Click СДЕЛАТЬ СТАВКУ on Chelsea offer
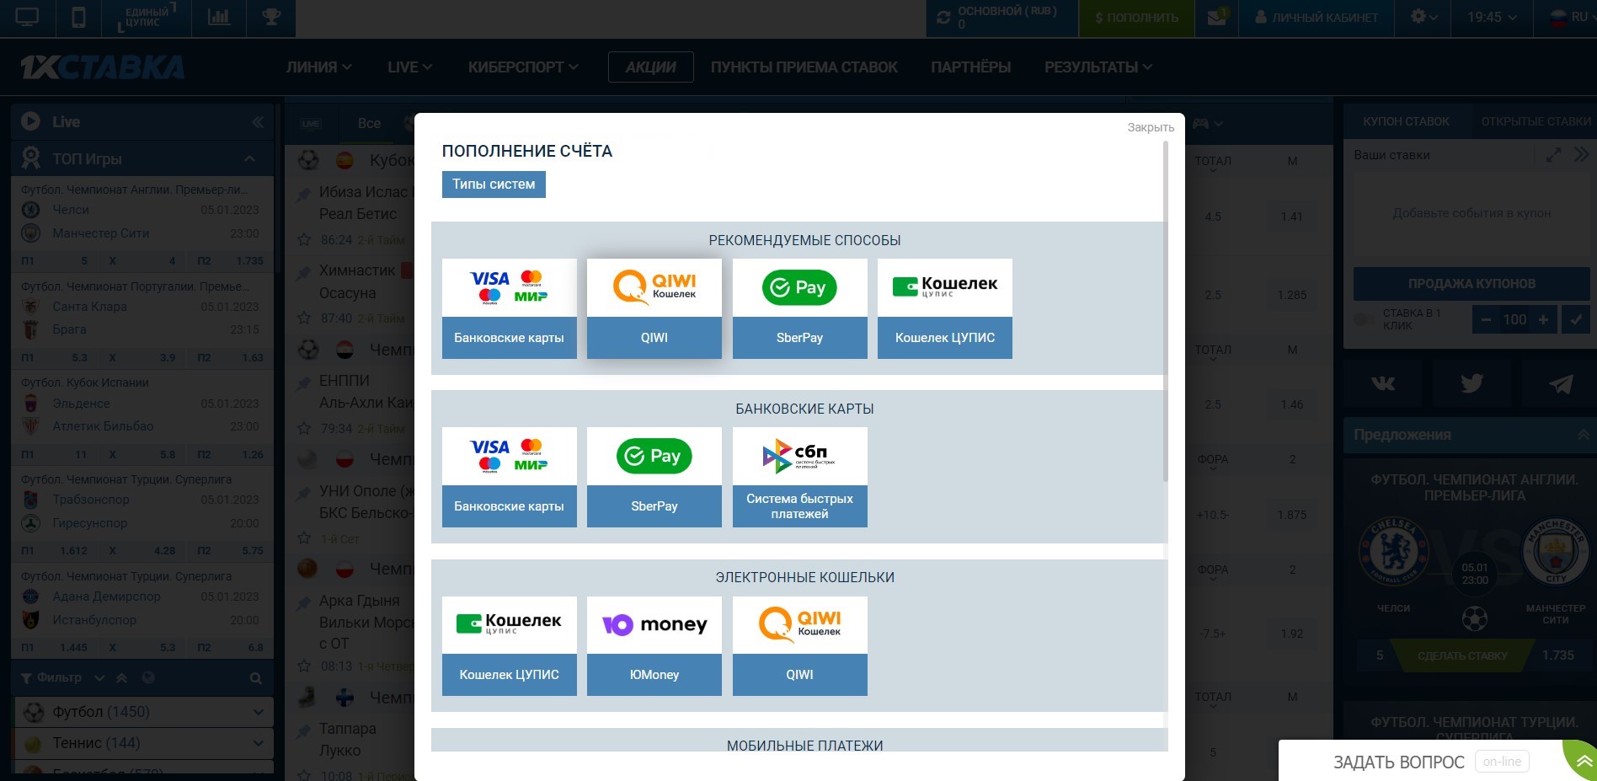This screenshot has width=1597, height=781. coord(1462,655)
